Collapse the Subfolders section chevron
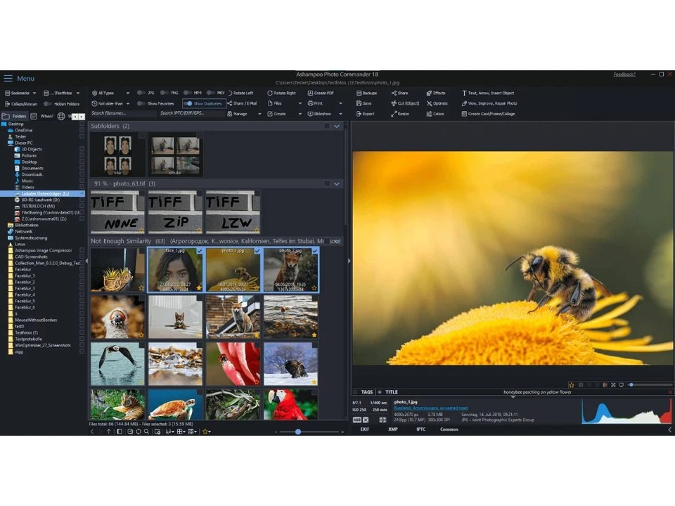 [x=337, y=126]
